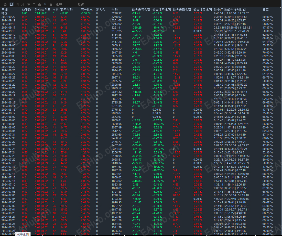The image size is (282, 236).
Task: Switch to the 轨迹 track tab
Action: click(81, 4)
